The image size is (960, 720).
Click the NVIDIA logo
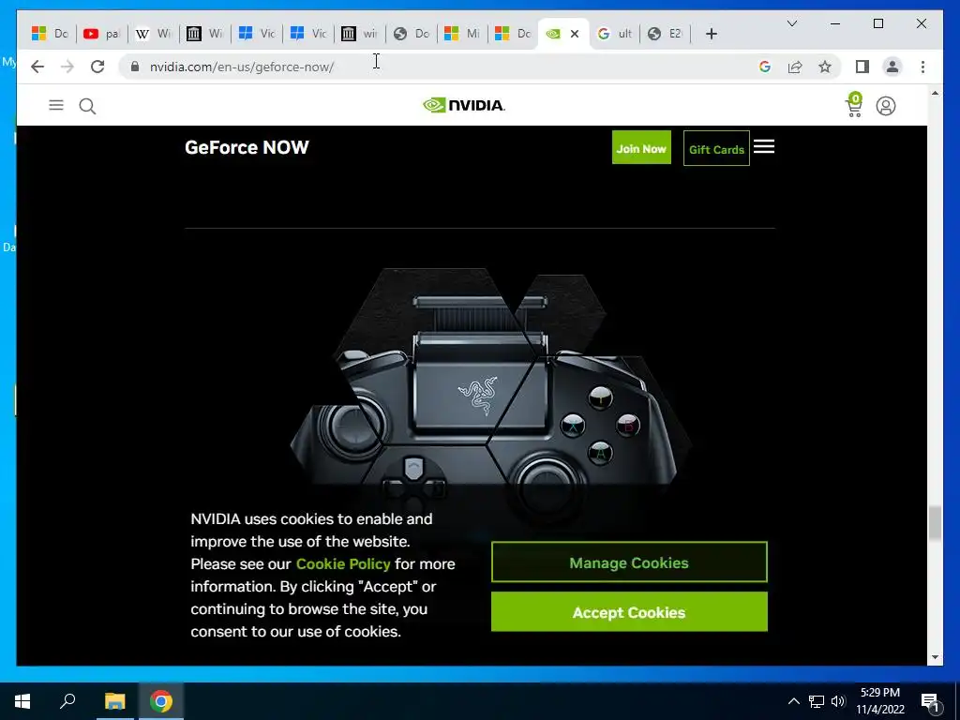pyautogui.click(x=463, y=105)
